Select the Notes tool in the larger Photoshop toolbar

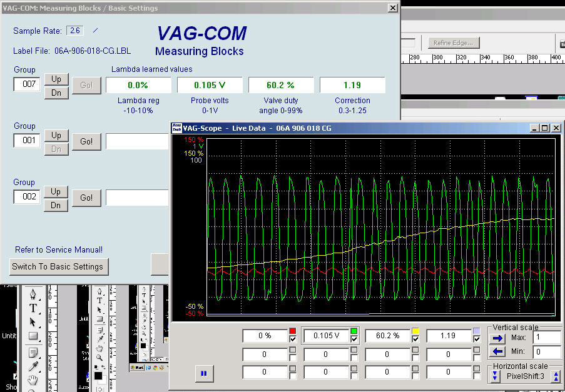[x=33, y=353]
